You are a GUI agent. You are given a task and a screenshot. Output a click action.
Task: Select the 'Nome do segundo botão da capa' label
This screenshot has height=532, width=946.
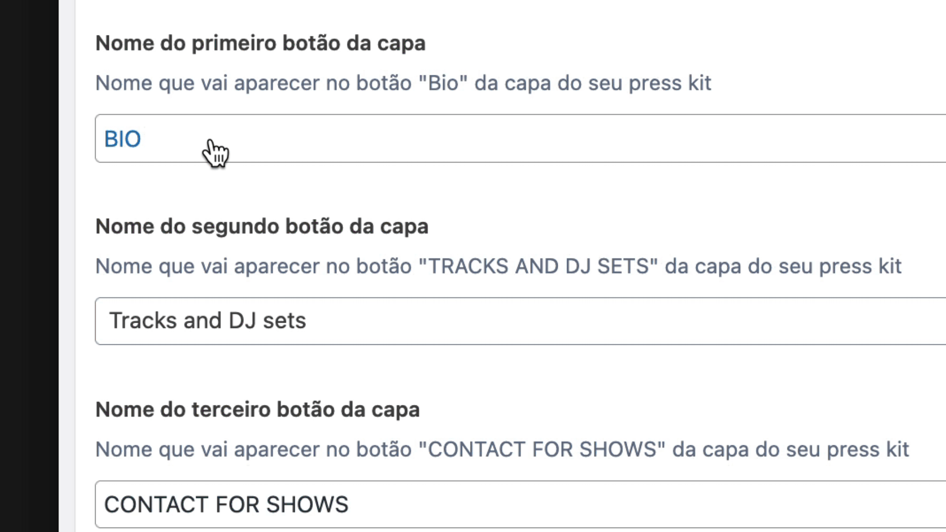[262, 227]
